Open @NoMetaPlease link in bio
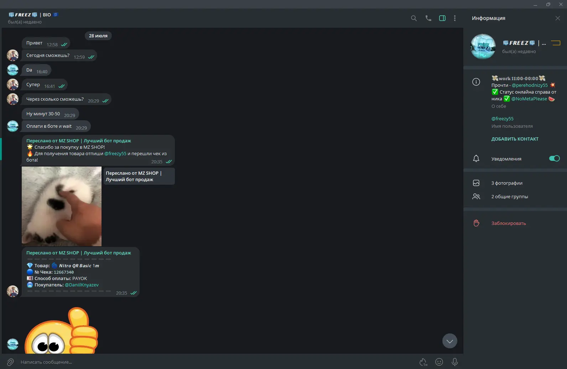Screen dimensions: 567x369 coord(529,99)
